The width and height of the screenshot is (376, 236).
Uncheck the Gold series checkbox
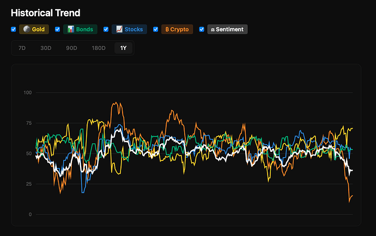coord(14,29)
